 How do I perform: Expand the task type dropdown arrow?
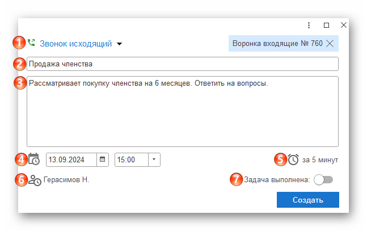point(119,44)
